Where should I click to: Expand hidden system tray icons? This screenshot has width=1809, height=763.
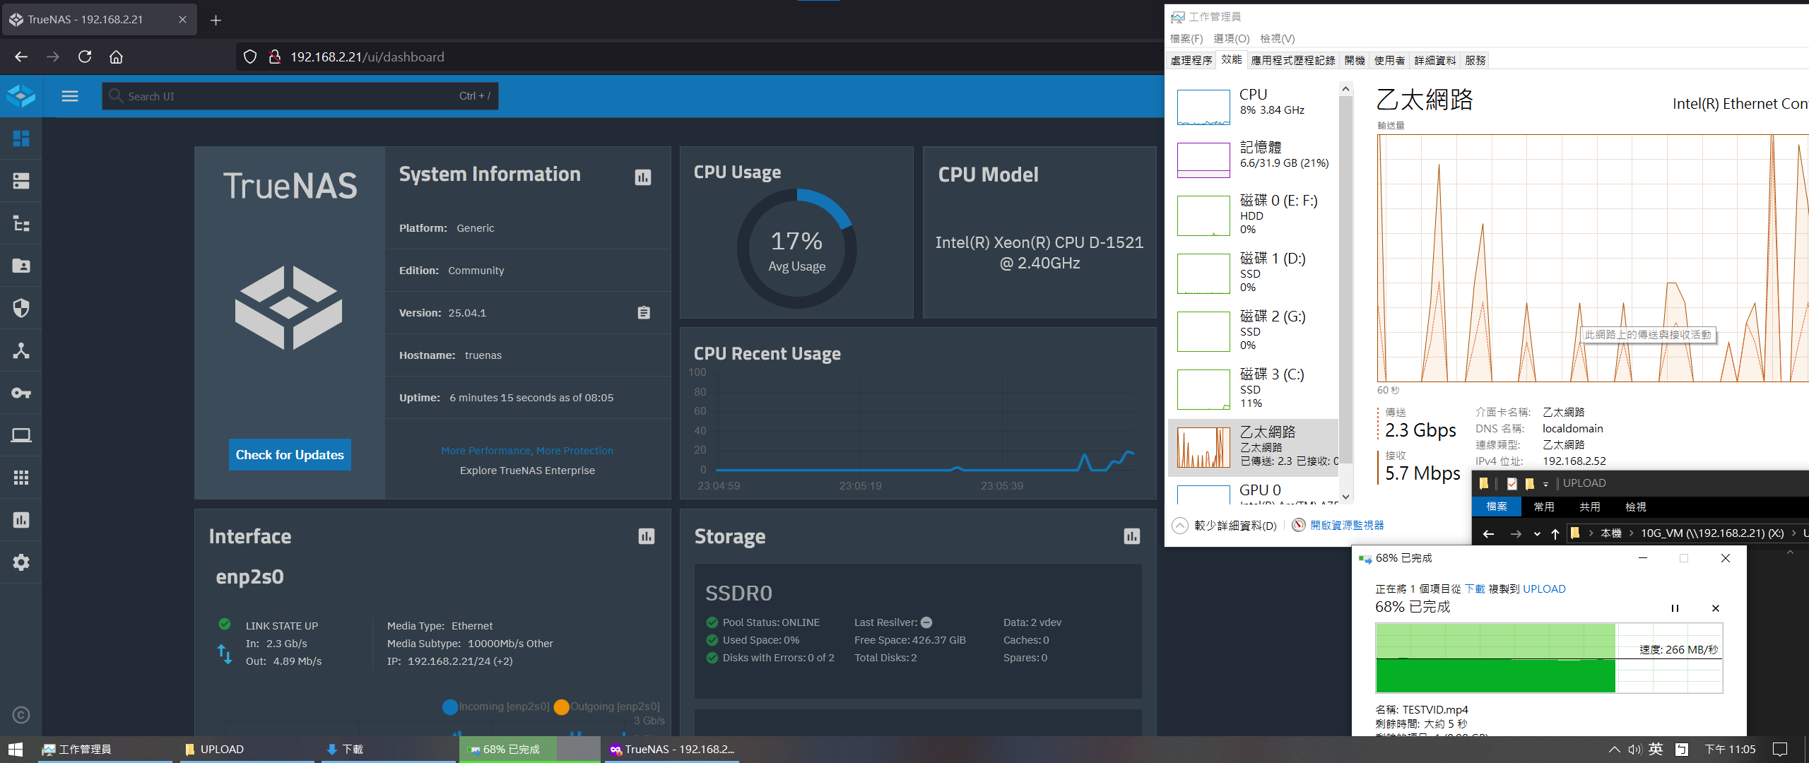1614,749
